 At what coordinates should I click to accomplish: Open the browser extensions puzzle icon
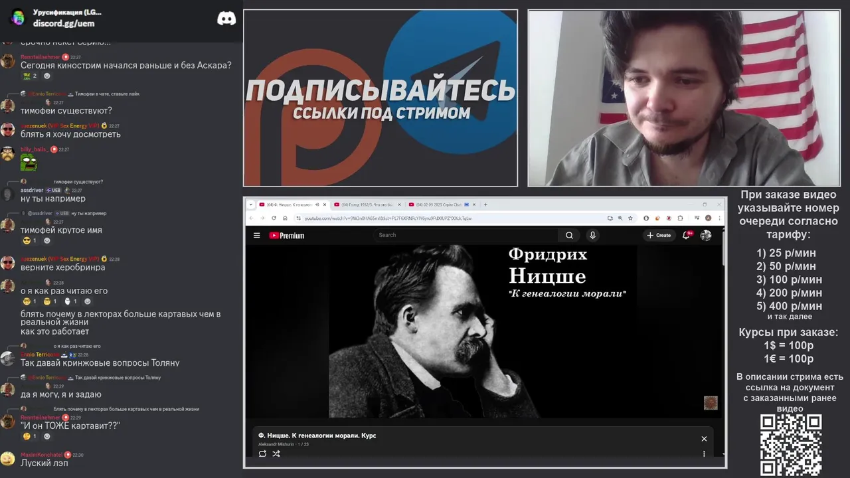pos(680,218)
